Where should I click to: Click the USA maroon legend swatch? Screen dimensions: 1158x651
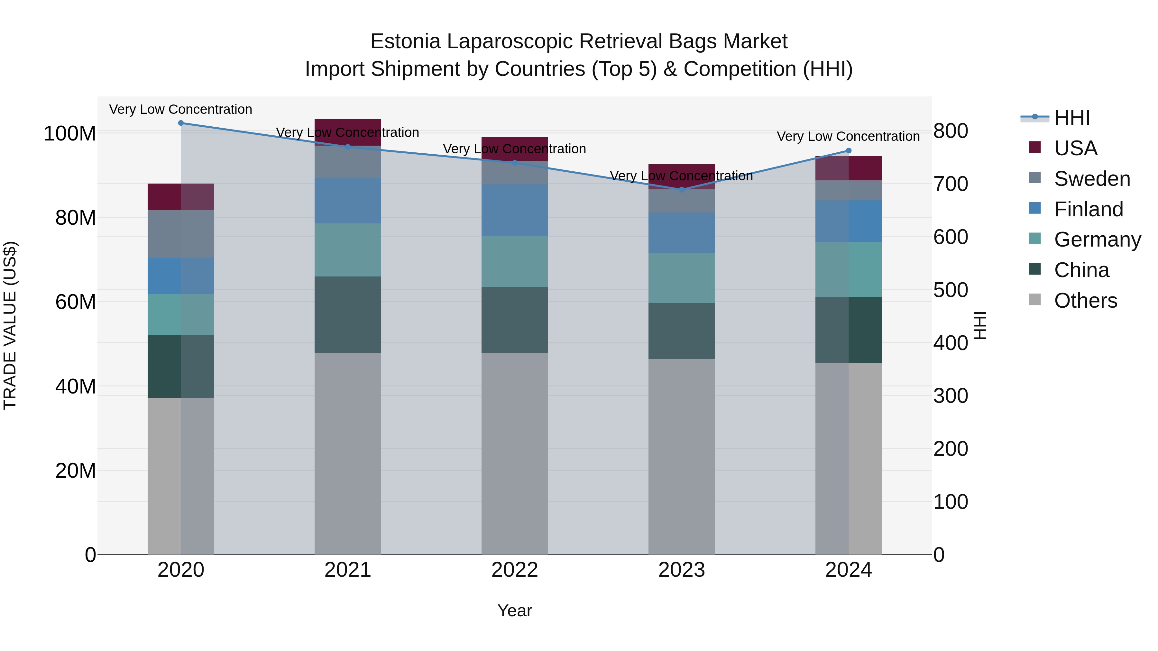click(x=1035, y=147)
